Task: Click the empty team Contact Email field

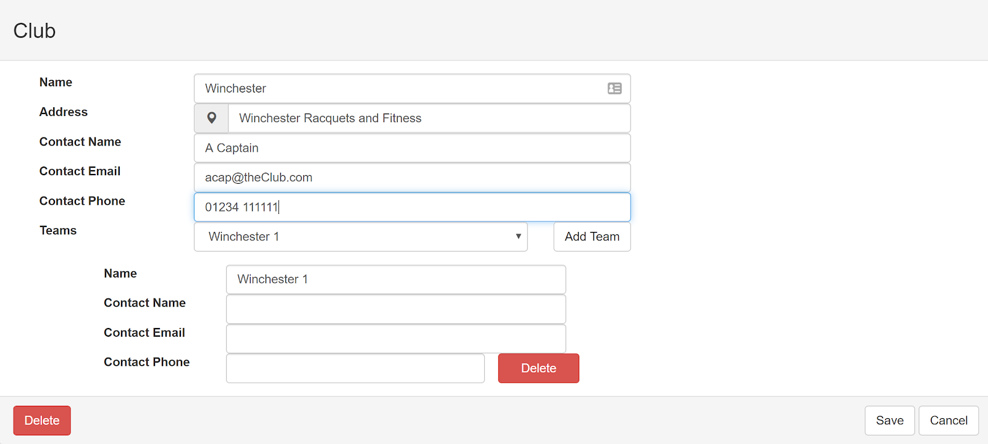Action: coord(396,339)
